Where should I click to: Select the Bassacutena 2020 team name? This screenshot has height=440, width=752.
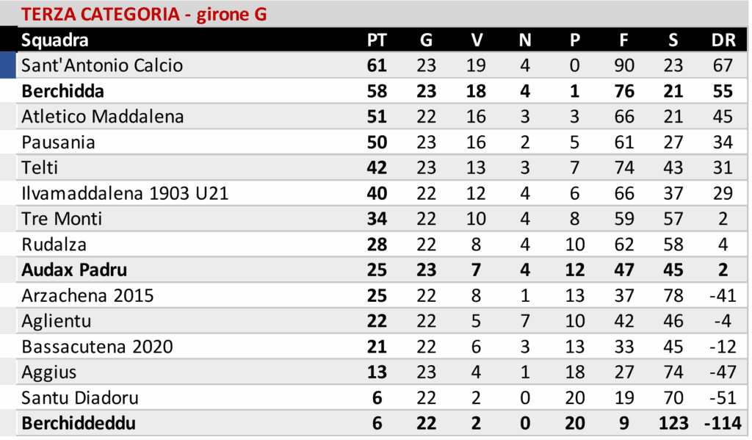coord(97,347)
